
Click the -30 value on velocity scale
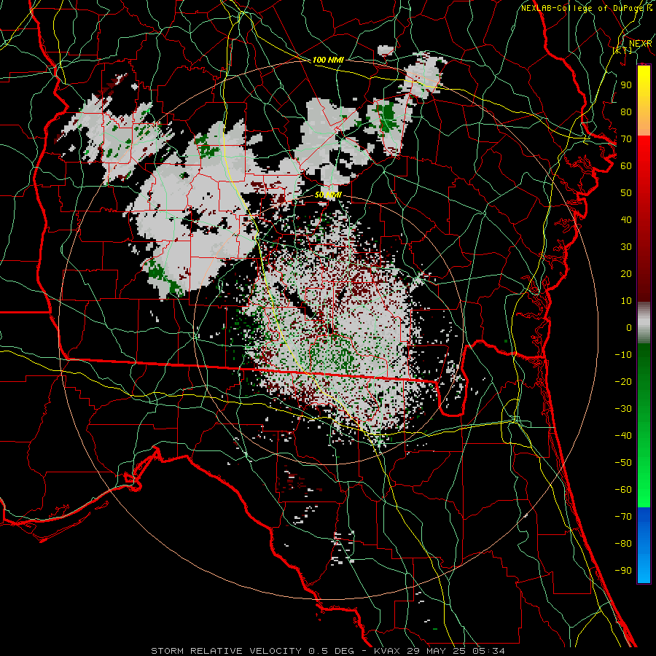(623, 409)
